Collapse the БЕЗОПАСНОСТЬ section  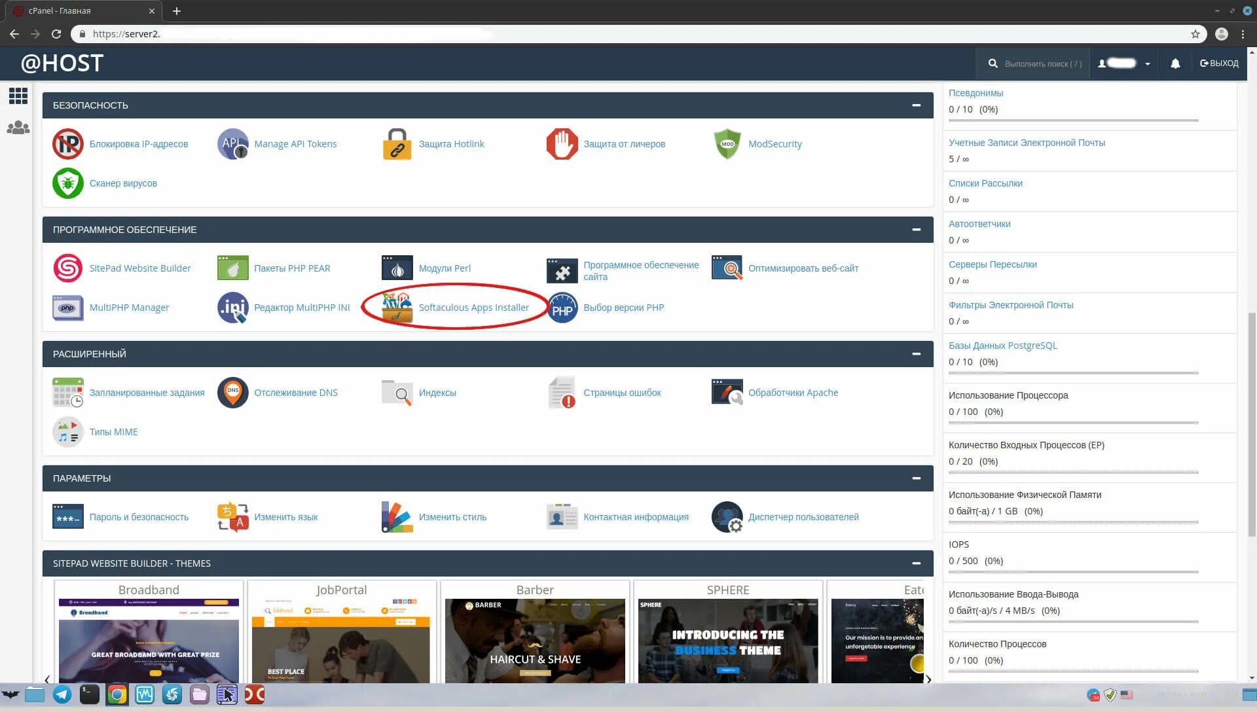(916, 105)
